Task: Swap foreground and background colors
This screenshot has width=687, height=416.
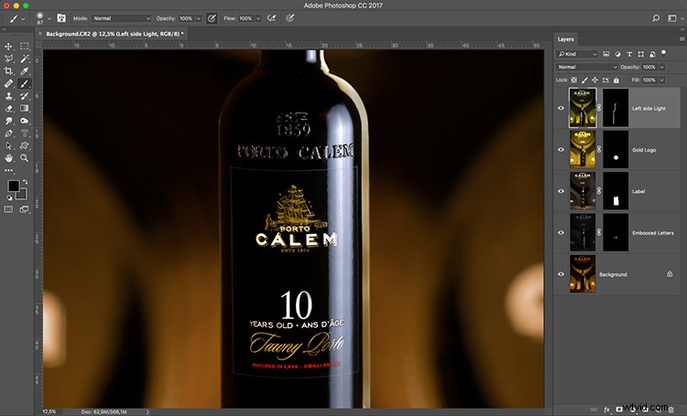Action: [25, 182]
